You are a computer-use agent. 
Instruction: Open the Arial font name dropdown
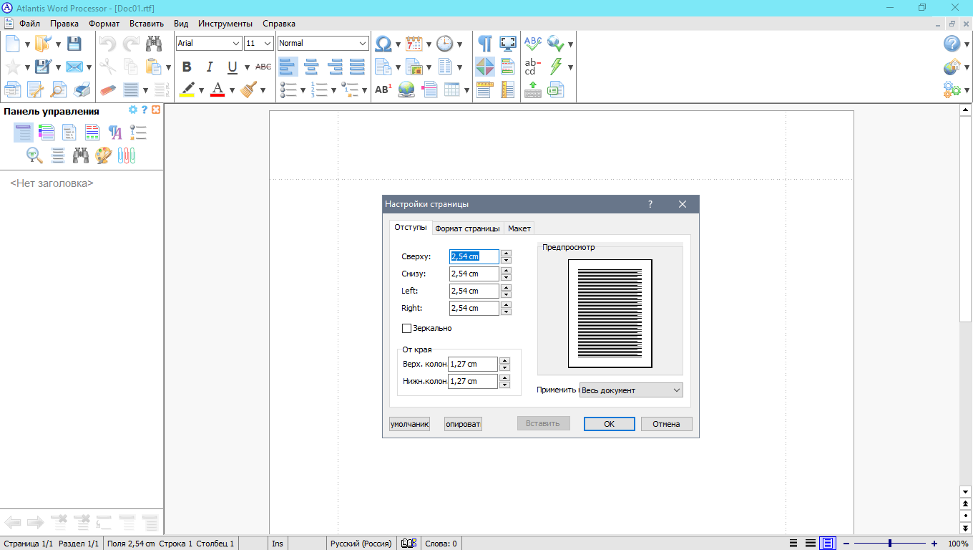[236, 43]
